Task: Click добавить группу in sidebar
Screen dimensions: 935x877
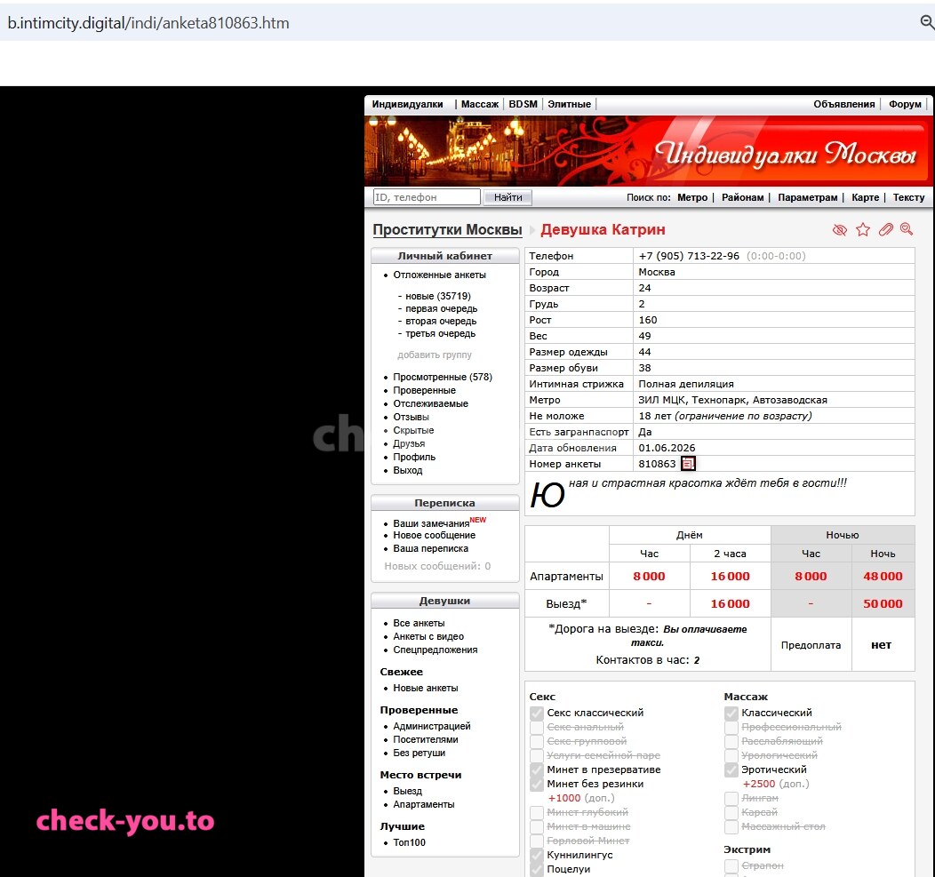Action: tap(434, 355)
